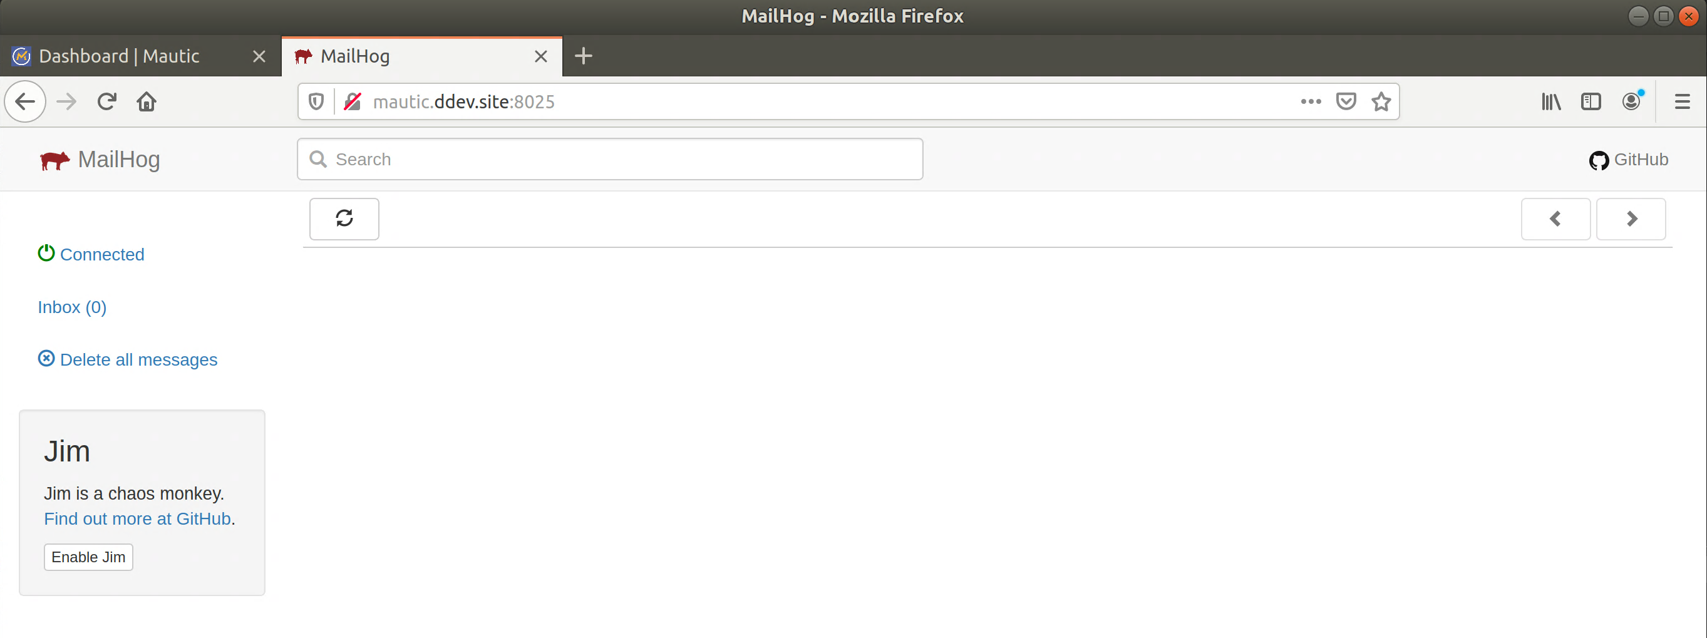Open the Firefox hamburger menu

point(1683,101)
